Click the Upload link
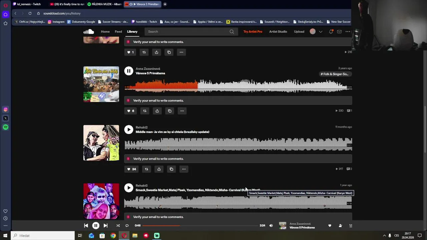The height and width of the screenshot is (240, 427). (299, 32)
